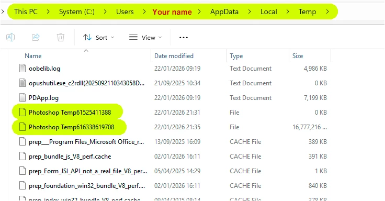Screen dimensions: 385x201
Task: Click the 13/09/2025 16:09 date cell
Action: 177,142
